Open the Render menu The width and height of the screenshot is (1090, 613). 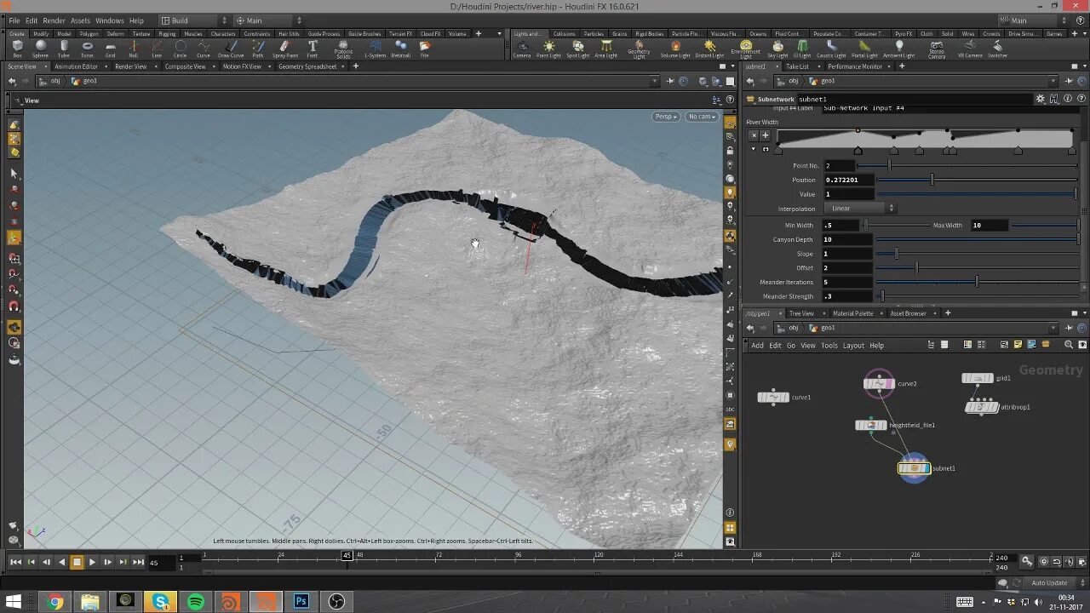[54, 20]
